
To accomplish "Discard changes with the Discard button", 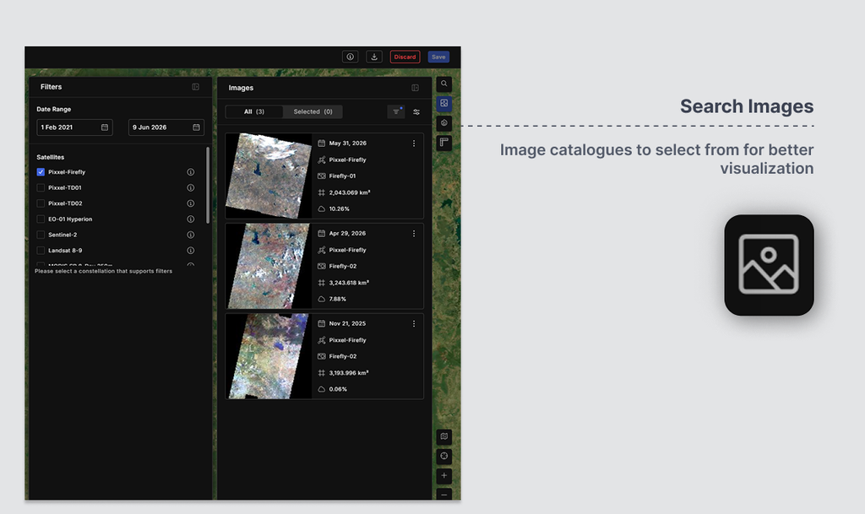I will point(405,57).
